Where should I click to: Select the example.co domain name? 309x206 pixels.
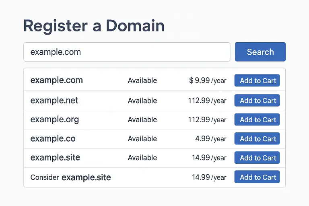click(x=53, y=139)
